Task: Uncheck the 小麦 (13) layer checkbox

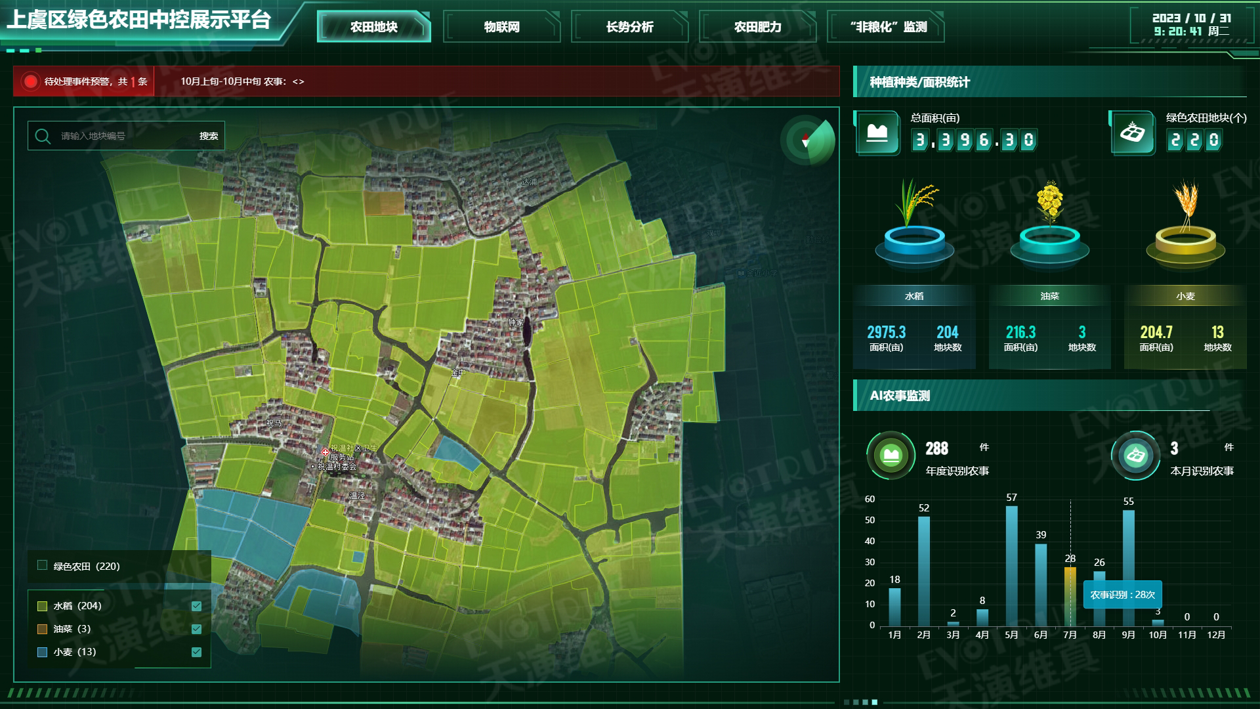Action: pos(196,652)
